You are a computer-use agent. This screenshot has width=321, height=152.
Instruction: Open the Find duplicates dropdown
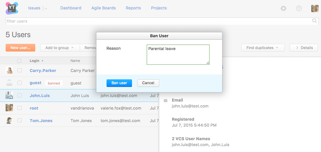coord(262,48)
